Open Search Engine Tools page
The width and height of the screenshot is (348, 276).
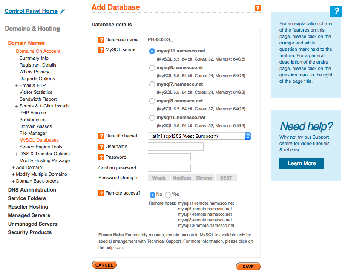tap(41, 147)
